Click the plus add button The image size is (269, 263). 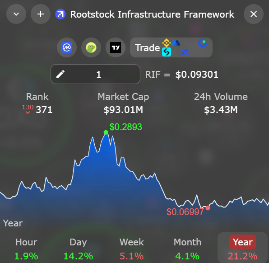pyautogui.click(x=41, y=14)
